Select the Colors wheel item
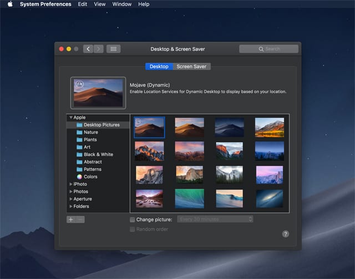 (90, 177)
